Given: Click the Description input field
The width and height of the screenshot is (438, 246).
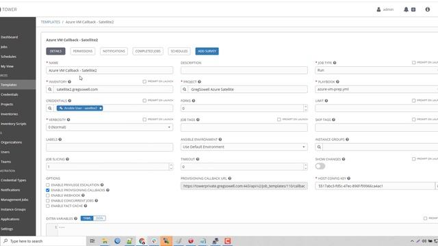Looking at the screenshot, I should point(244,70).
